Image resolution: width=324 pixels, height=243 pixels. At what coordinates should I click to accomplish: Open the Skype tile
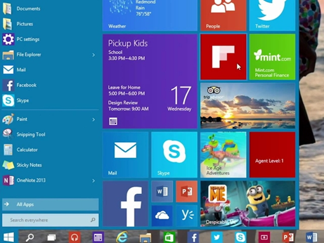click(x=174, y=155)
